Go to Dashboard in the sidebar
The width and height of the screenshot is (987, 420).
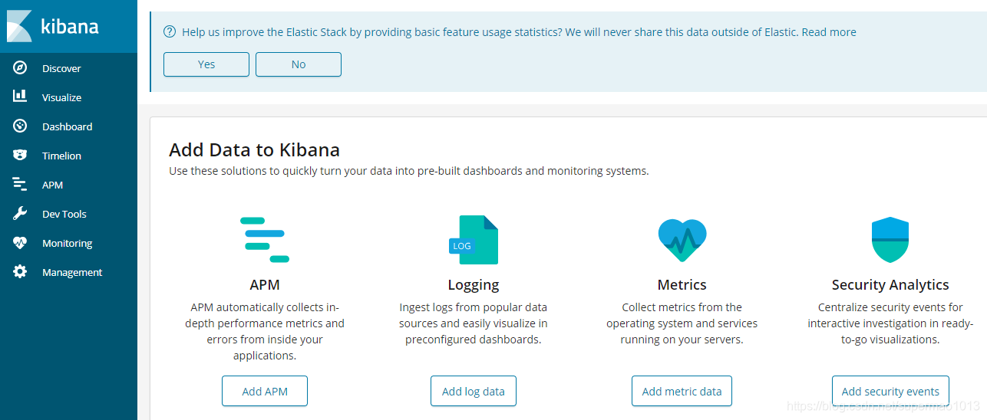tap(67, 126)
